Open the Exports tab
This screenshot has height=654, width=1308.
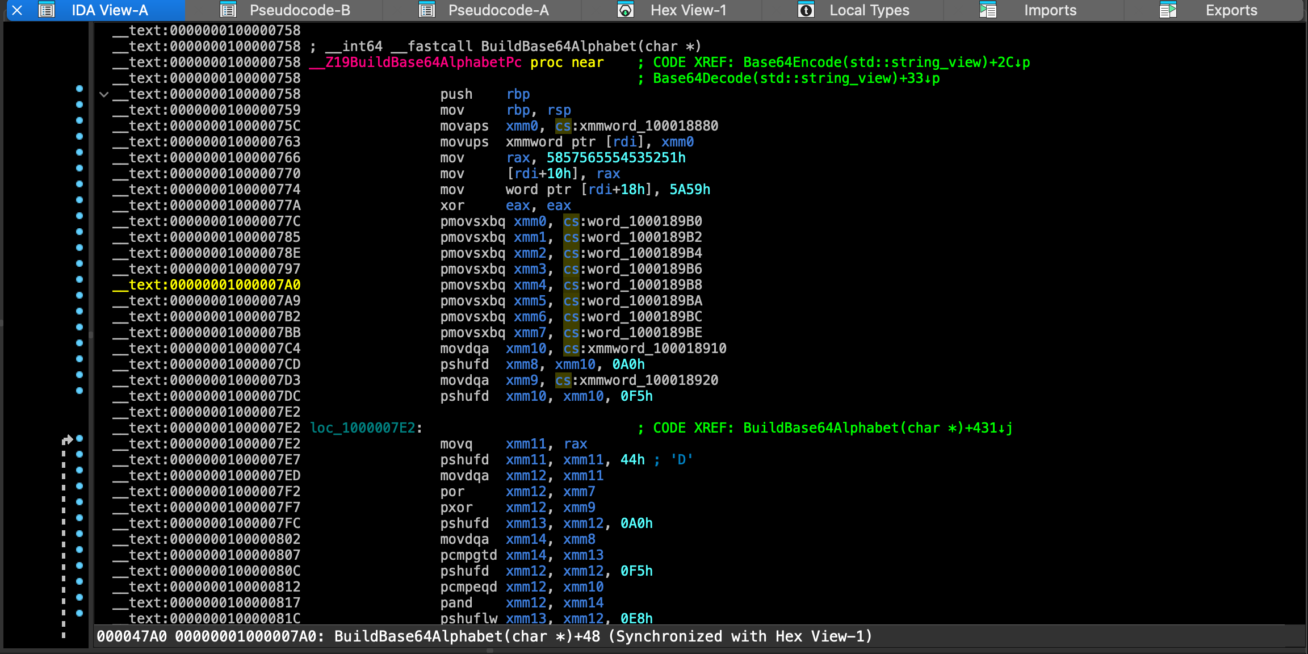tap(1231, 10)
